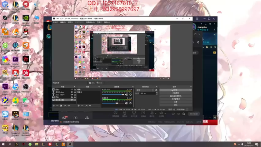The height and width of the screenshot is (147, 261).
Task: Open the 工具(T) menu in OBS
Action: point(100,22)
